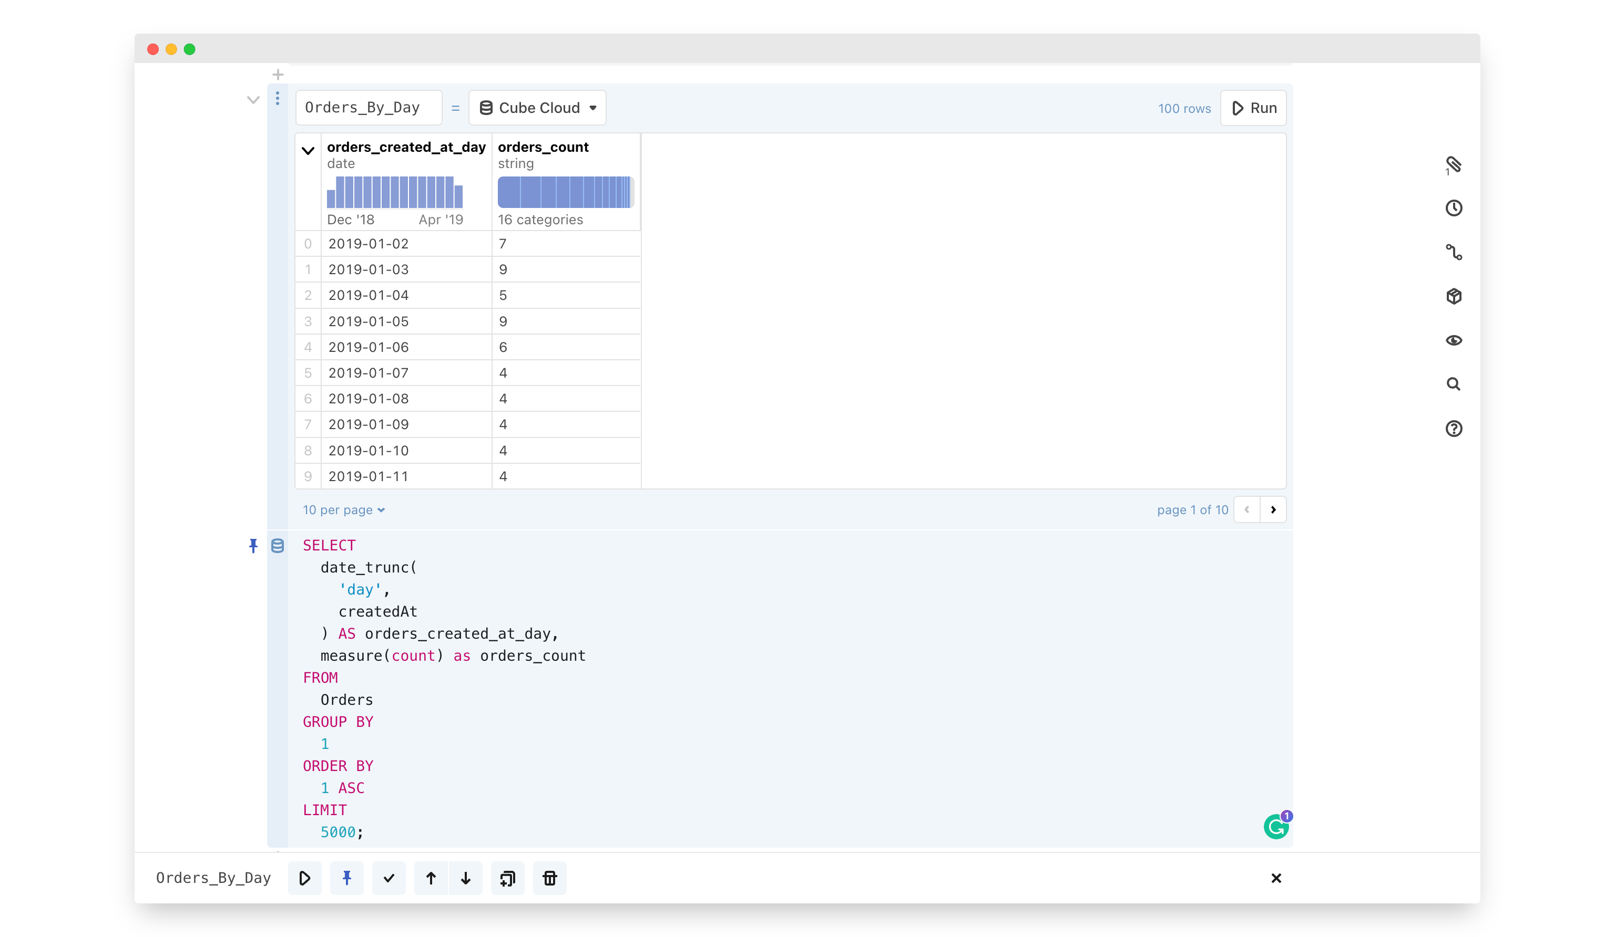The image size is (1615, 937).
Task: Open the Cube Cloud database dropdown
Action: [537, 108]
